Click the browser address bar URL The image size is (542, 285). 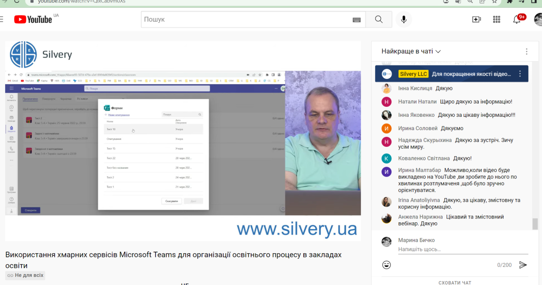pos(82,2)
